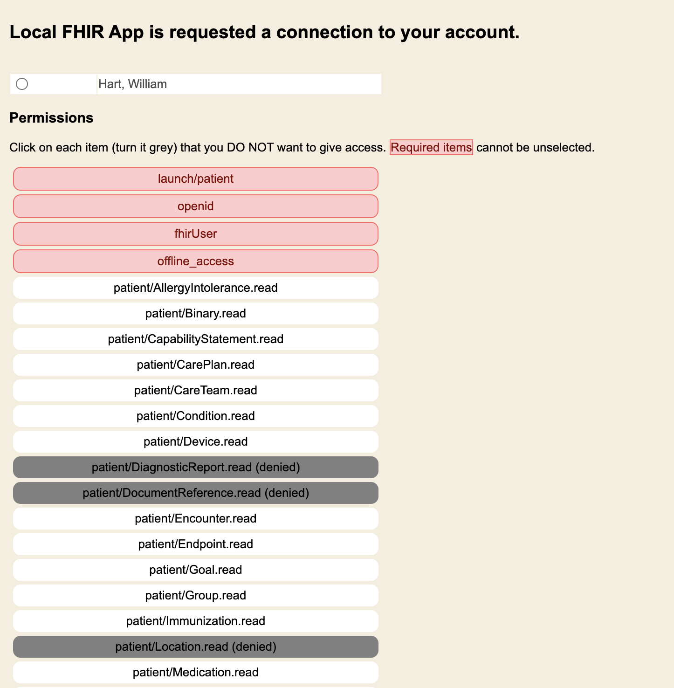
Task: Deselect patient/Goal.read scope
Action: [196, 570]
